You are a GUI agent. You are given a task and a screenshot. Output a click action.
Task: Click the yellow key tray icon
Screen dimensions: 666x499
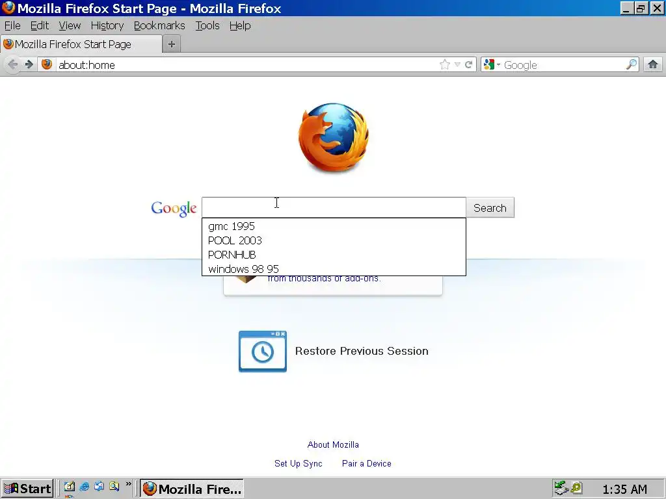[x=576, y=488]
